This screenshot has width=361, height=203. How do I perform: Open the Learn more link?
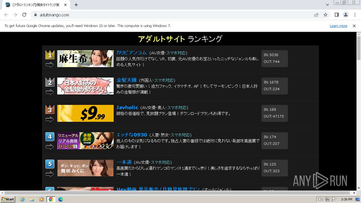(x=338, y=26)
